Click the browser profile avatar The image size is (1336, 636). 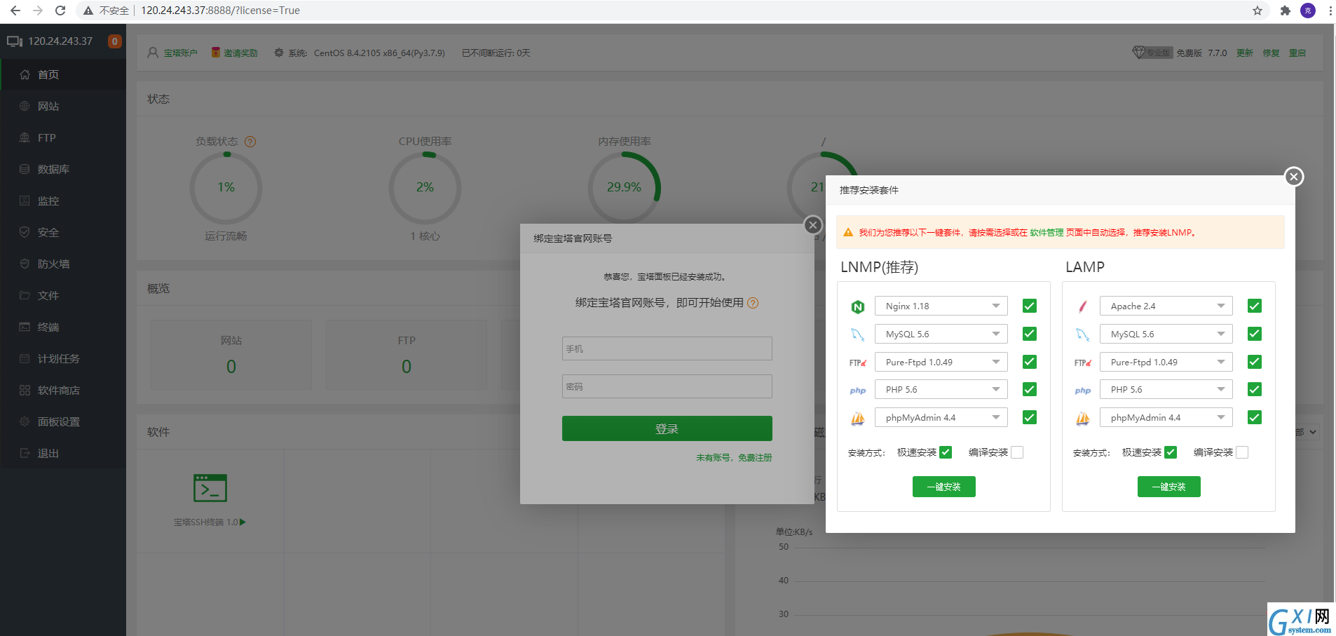tap(1308, 11)
